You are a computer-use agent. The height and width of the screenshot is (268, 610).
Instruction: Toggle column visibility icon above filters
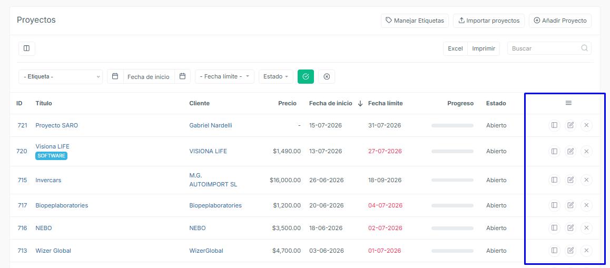(x=27, y=48)
